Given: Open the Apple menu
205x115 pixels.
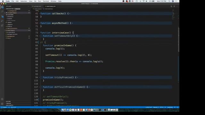Looking at the screenshot, I should click(x=3, y=1).
